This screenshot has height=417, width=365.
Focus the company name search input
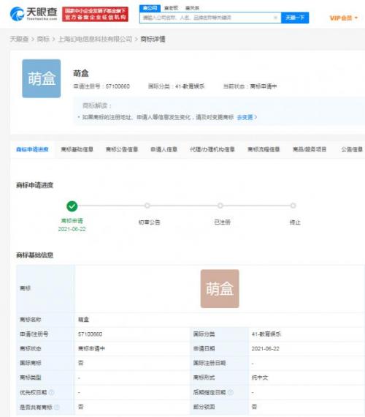pyautogui.click(x=207, y=18)
